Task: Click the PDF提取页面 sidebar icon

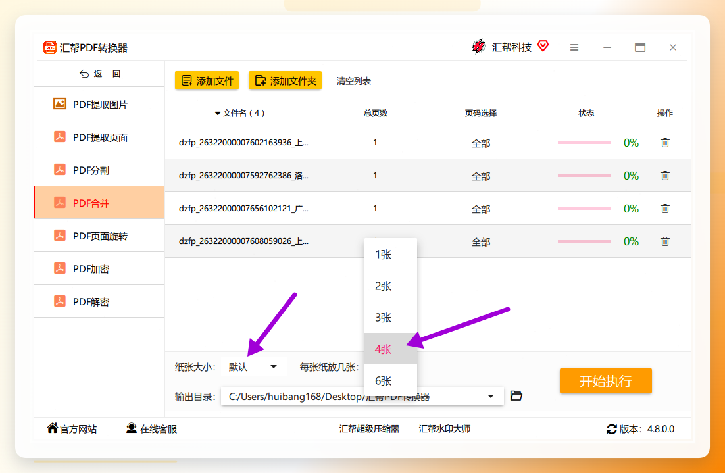Action: [60, 137]
